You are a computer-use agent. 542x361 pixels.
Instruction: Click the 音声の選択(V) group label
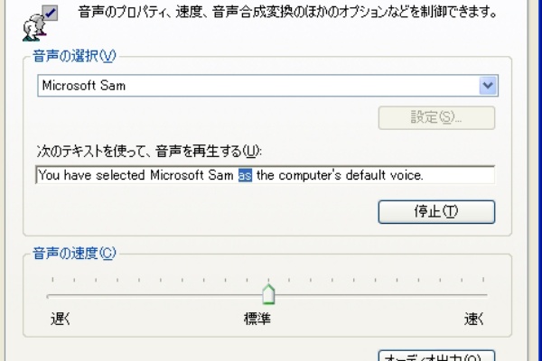[74, 56]
